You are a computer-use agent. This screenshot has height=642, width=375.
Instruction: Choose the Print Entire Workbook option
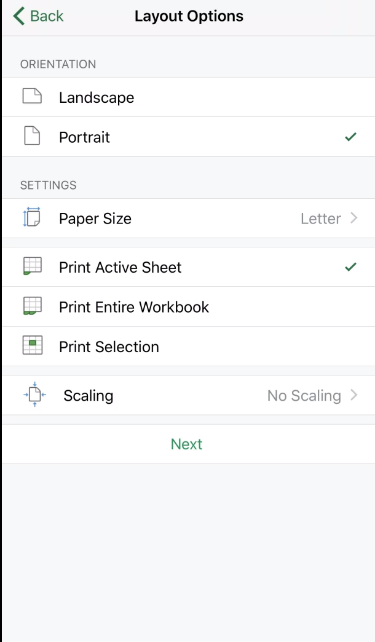(x=188, y=307)
